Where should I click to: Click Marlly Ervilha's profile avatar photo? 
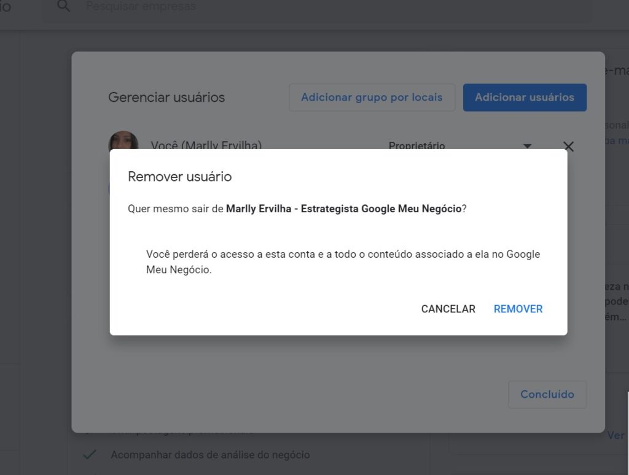pos(124,141)
